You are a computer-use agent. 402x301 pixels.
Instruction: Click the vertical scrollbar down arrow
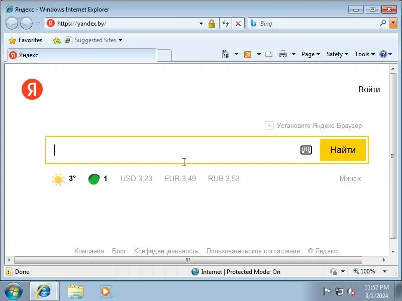pos(393,252)
